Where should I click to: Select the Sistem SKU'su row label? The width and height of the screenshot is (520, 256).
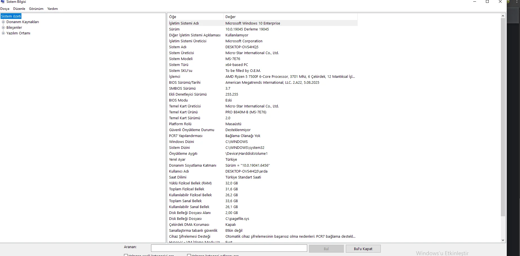click(x=181, y=70)
